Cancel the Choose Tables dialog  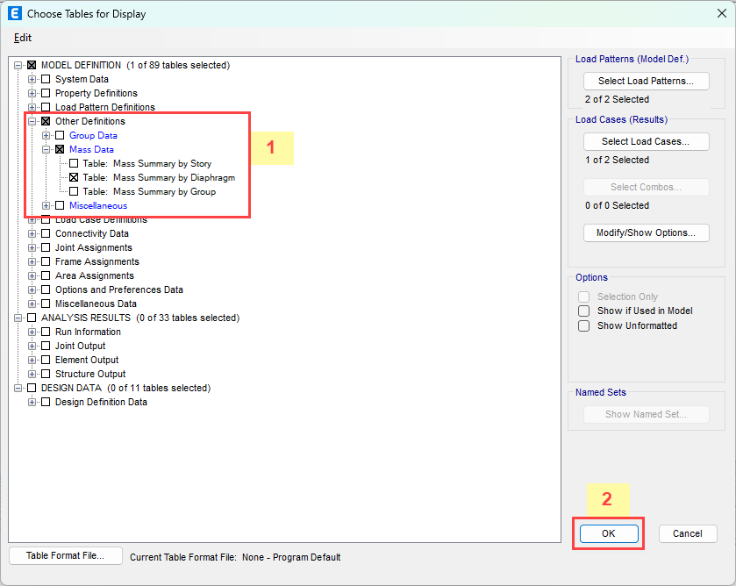(687, 533)
